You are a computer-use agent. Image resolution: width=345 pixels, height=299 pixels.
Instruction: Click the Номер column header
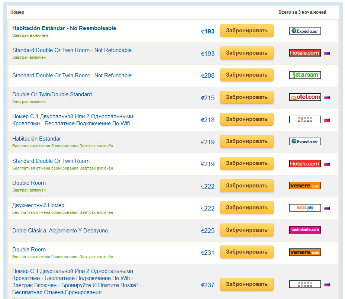pyautogui.click(x=17, y=12)
